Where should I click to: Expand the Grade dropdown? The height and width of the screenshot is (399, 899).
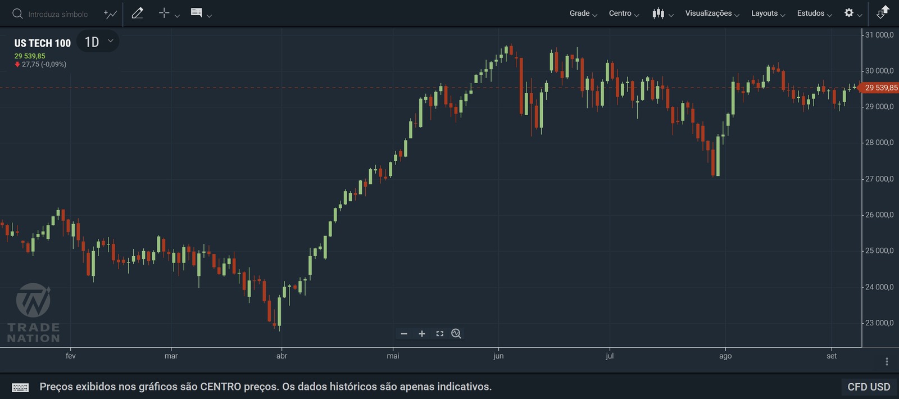583,13
